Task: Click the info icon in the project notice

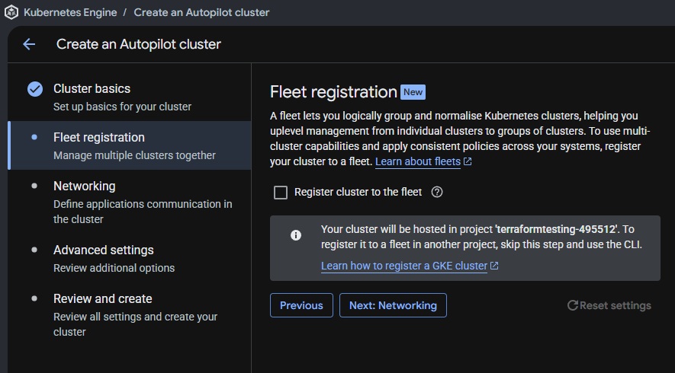Action: pyautogui.click(x=296, y=235)
